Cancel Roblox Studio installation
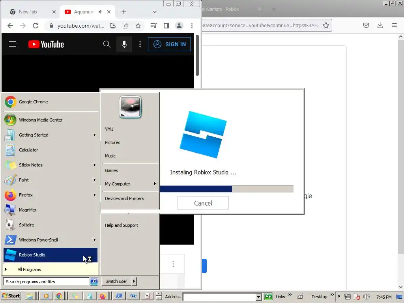 (203, 203)
